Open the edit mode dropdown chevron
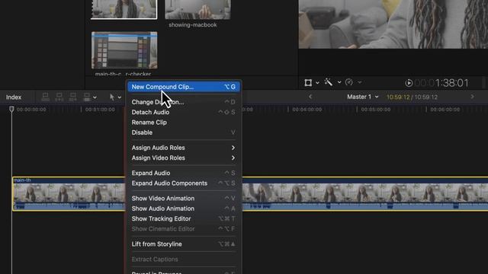Screen dimensions: 488x274 coord(95,97)
